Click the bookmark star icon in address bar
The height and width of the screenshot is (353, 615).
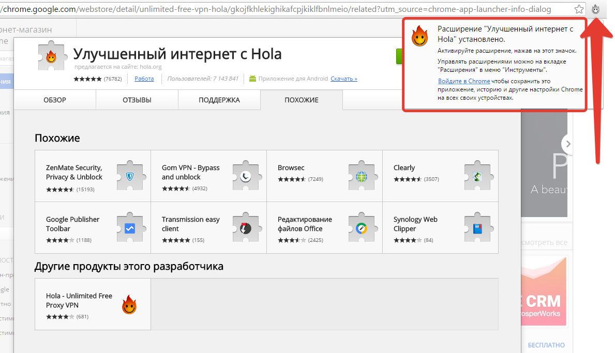tap(578, 9)
